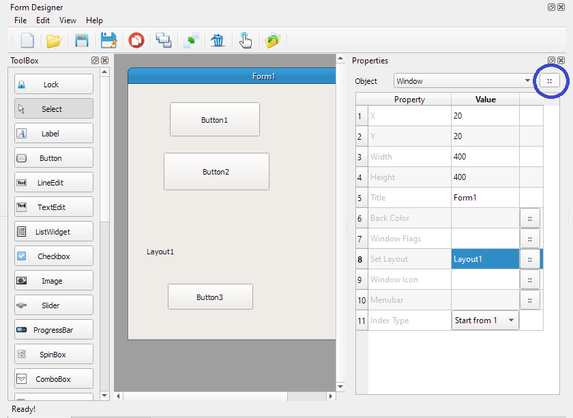573x418 pixels.
Task: Open a project with the folder icon
Action: pyautogui.click(x=54, y=40)
